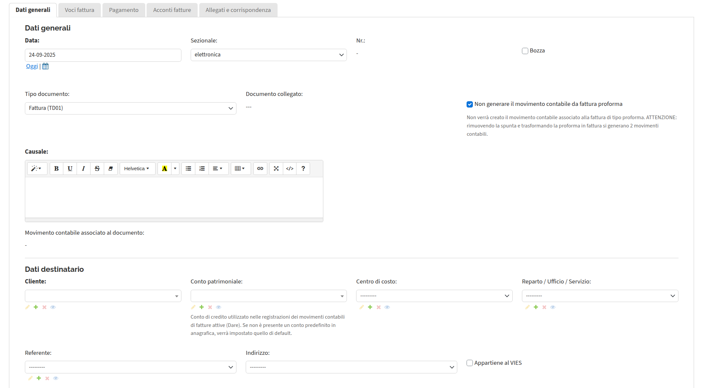Open code view in Causale editor
This screenshot has width=703, height=388.
(x=289, y=169)
